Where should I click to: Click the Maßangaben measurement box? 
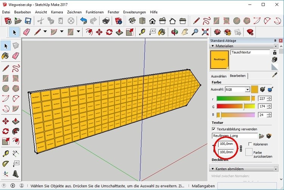tap(247, 186)
